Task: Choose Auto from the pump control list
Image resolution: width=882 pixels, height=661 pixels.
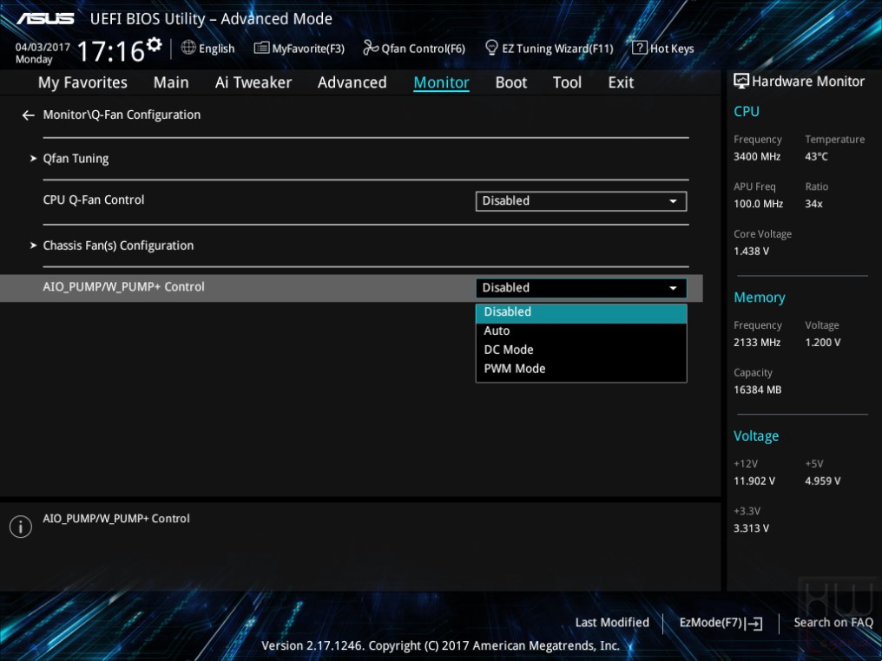Action: click(x=581, y=331)
